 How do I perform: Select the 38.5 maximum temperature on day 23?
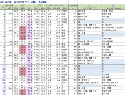point(23,72)
